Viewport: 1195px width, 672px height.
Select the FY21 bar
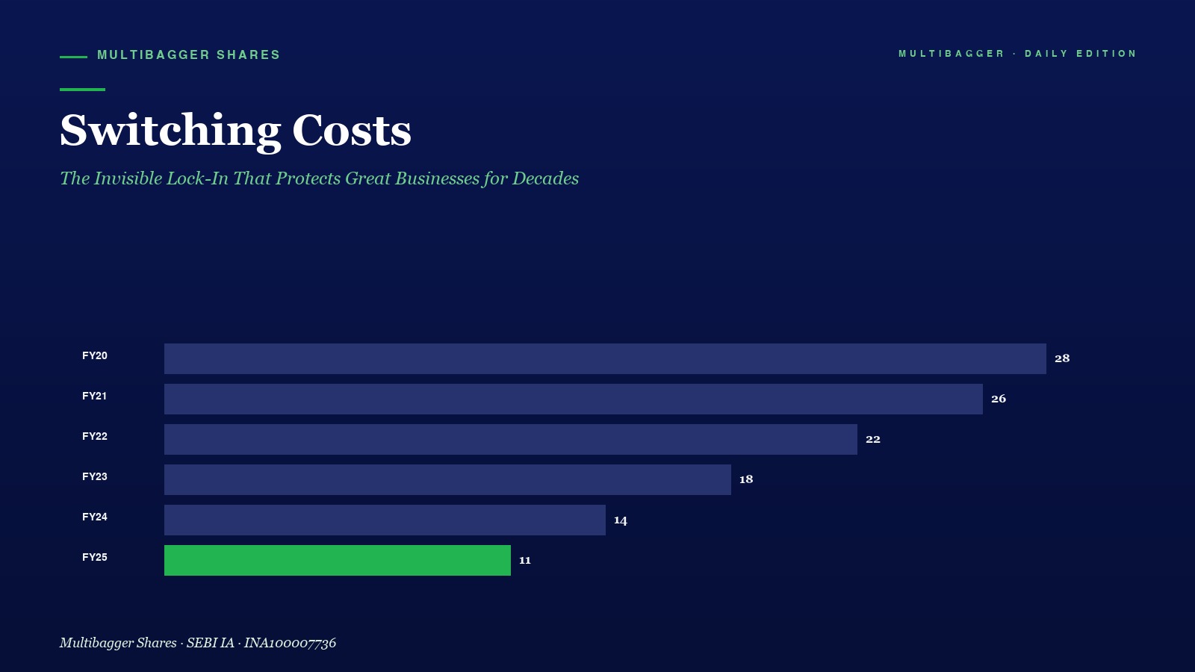pos(574,399)
